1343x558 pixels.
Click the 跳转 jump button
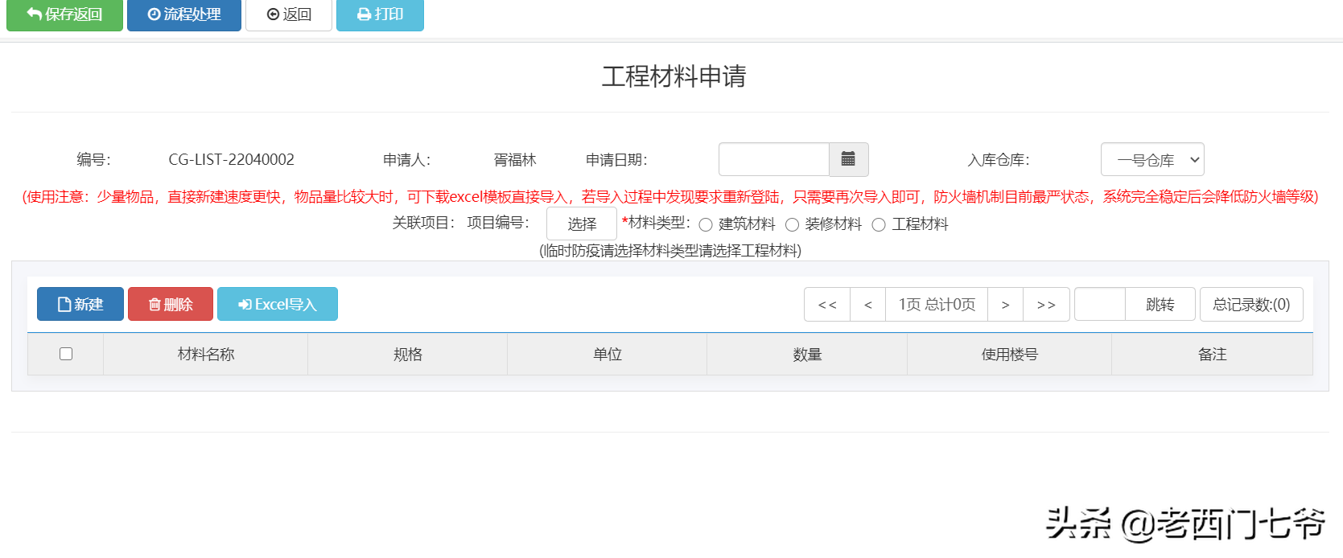[x=1160, y=304]
